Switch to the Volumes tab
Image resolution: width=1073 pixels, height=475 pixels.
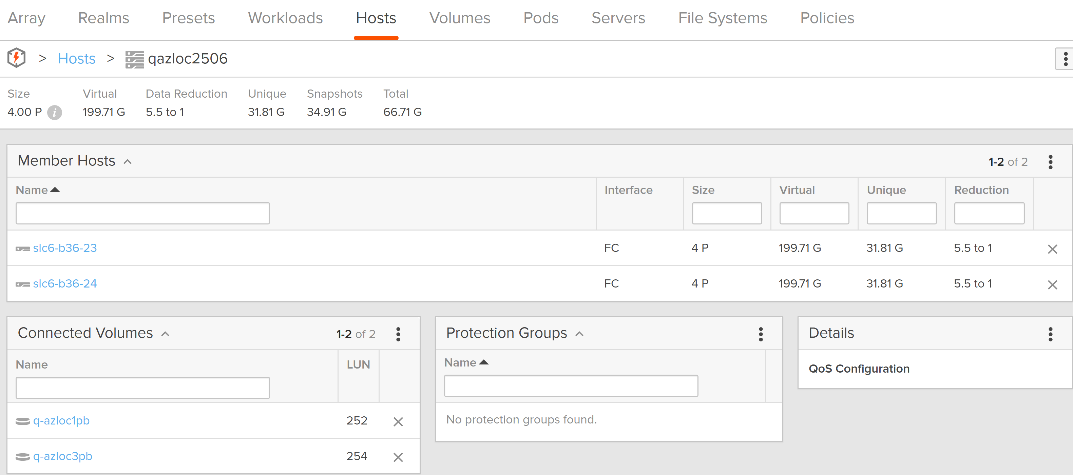[x=459, y=18]
